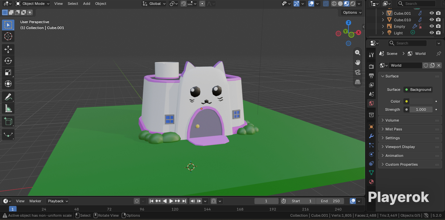This screenshot has width=445, height=220.
Task: Select the Select Box tool
Action: tap(8, 25)
